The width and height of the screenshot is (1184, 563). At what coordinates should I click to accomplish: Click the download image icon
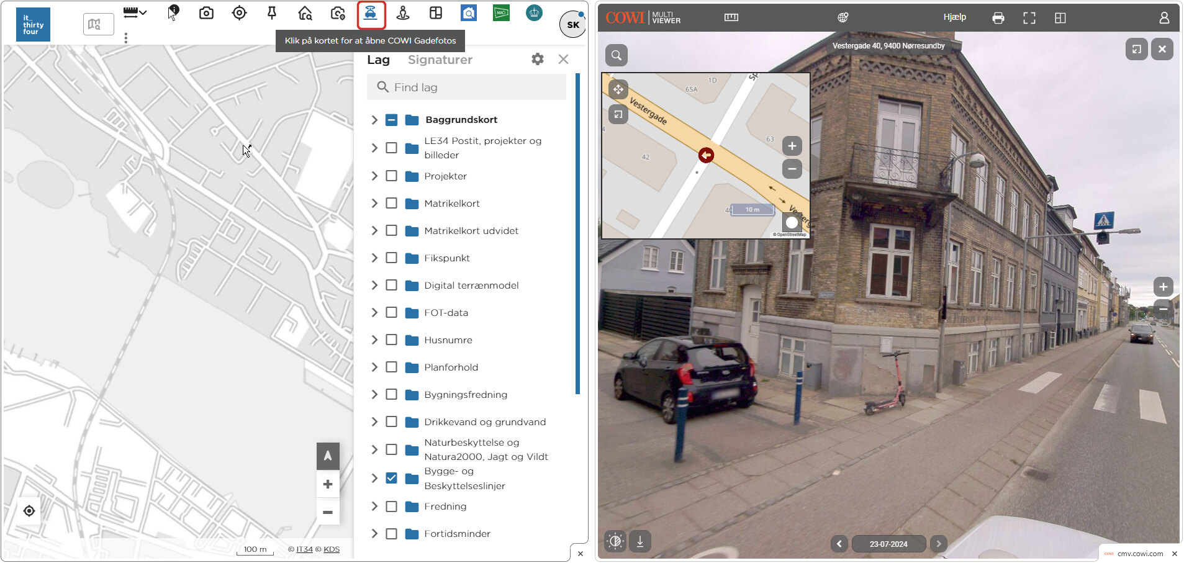tap(639, 541)
